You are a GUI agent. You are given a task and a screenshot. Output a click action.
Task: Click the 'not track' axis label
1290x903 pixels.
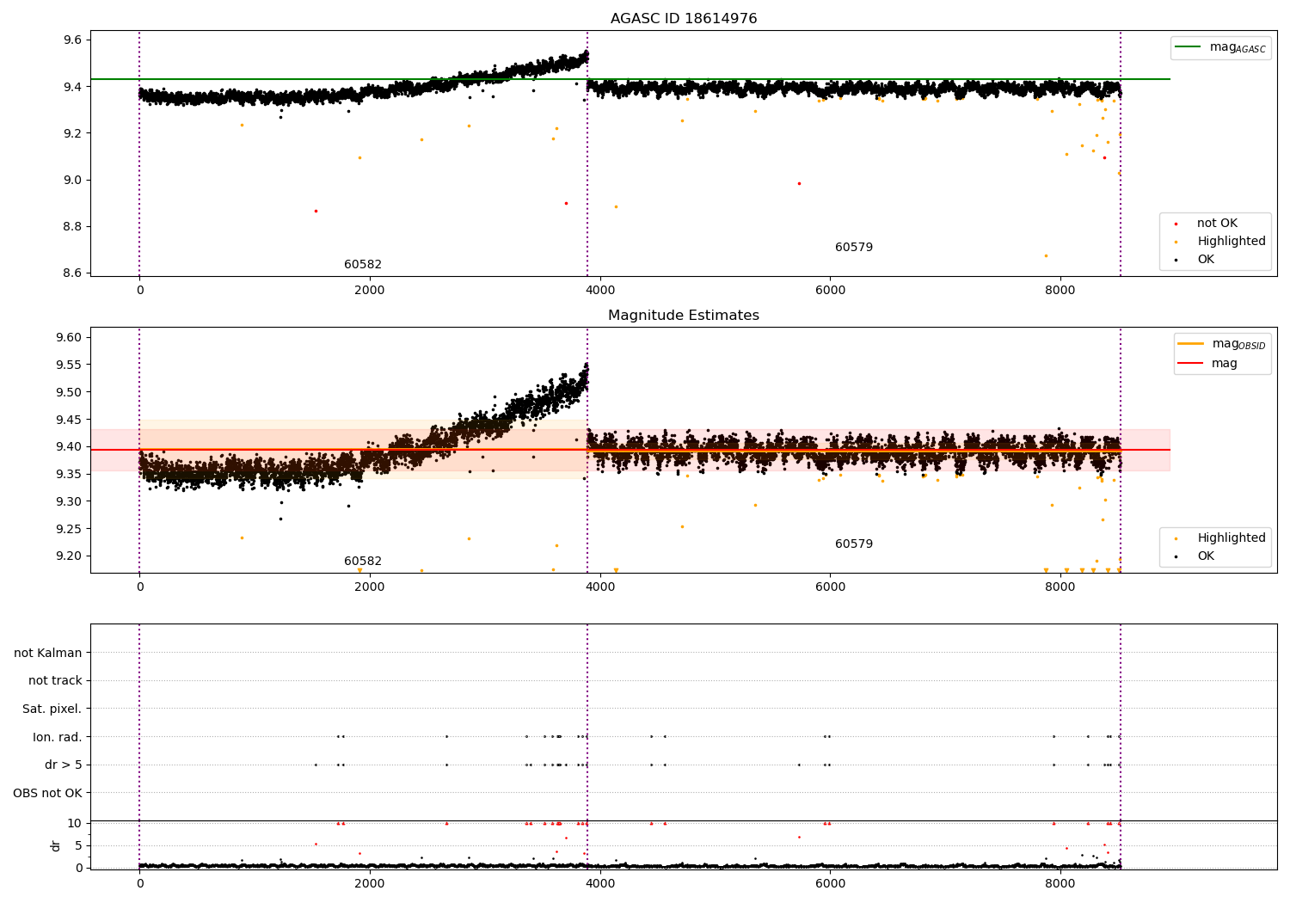[x=55, y=681]
